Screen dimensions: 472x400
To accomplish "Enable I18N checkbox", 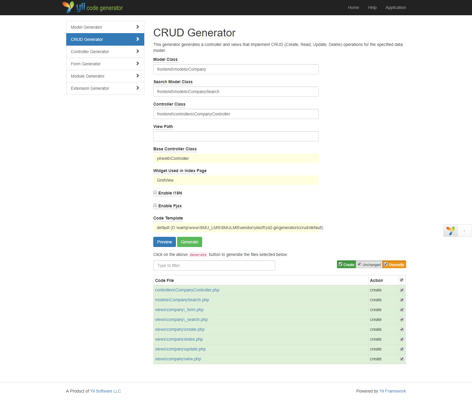I will (x=155, y=193).
